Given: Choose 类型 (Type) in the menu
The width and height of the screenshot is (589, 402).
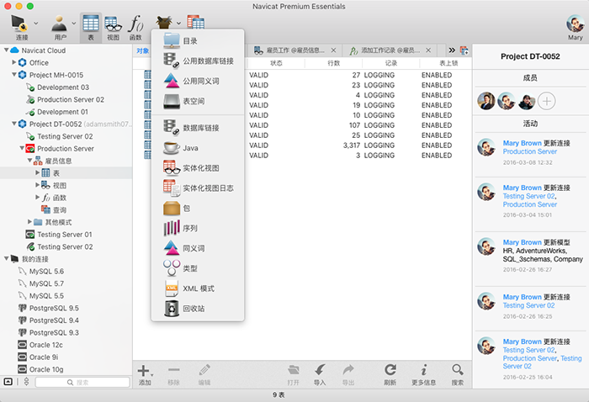Looking at the screenshot, I should 198,268.
